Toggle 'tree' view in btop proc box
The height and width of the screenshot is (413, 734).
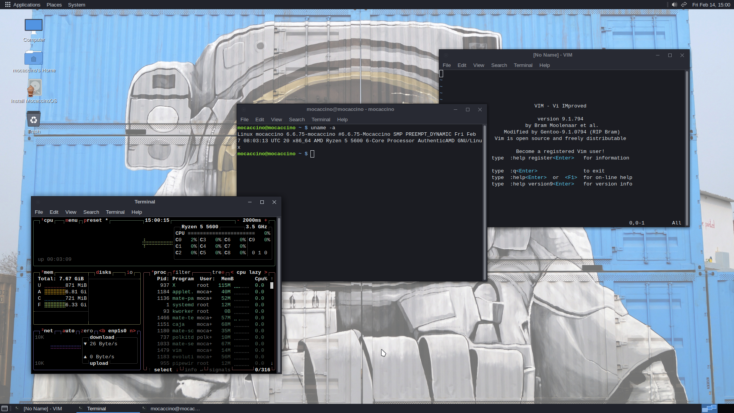click(x=218, y=272)
